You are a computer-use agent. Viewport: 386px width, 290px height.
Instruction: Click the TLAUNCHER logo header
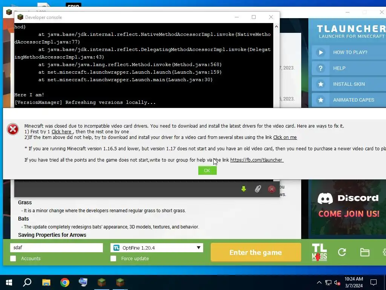pyautogui.click(x=351, y=32)
